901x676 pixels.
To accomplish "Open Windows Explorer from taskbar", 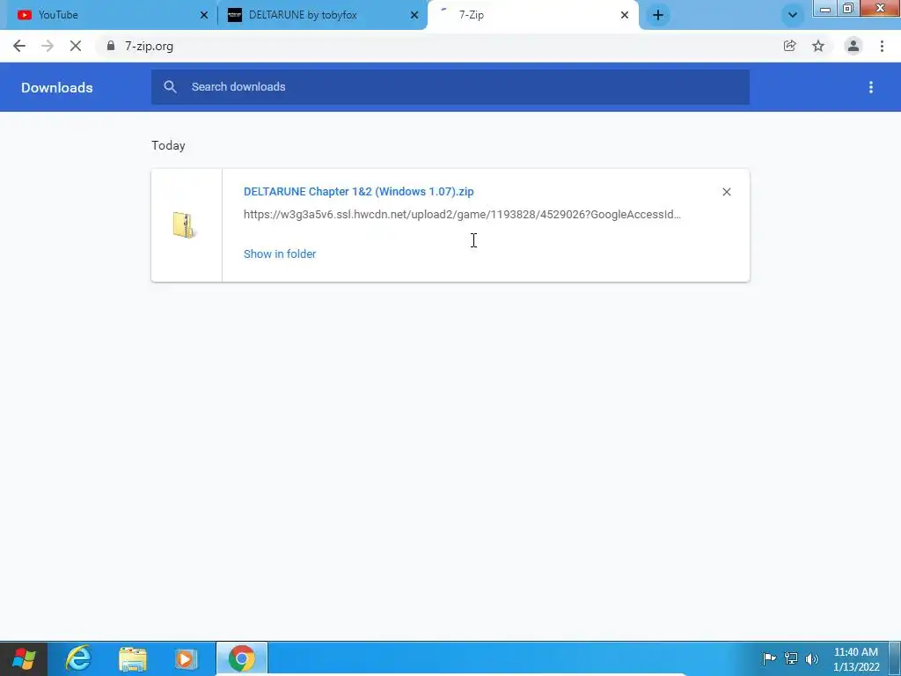I will 133,658.
